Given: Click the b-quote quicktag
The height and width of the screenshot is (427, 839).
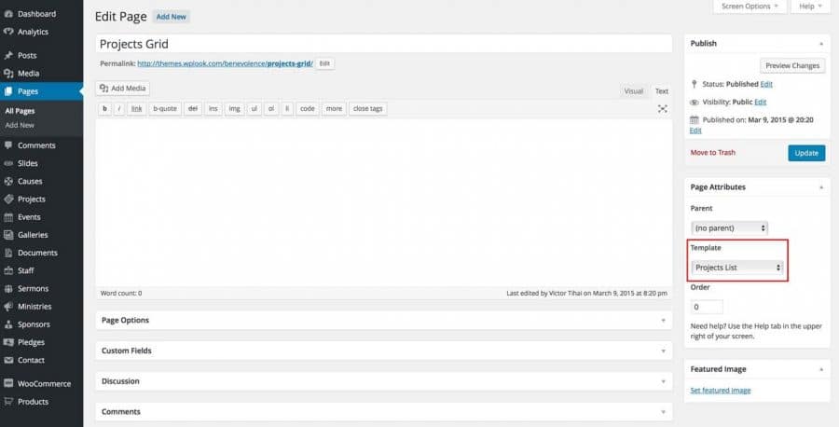Looking at the screenshot, I should [165, 109].
